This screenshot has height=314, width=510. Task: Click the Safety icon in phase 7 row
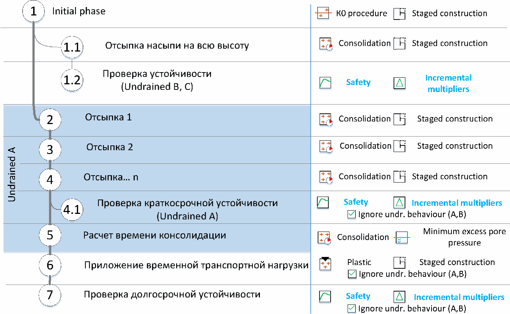click(x=325, y=297)
